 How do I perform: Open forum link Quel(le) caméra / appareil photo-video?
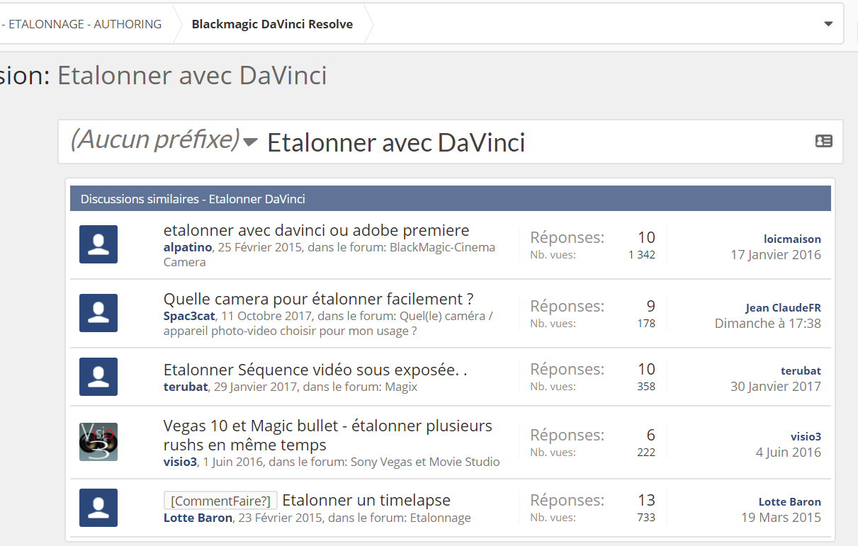coord(328,323)
